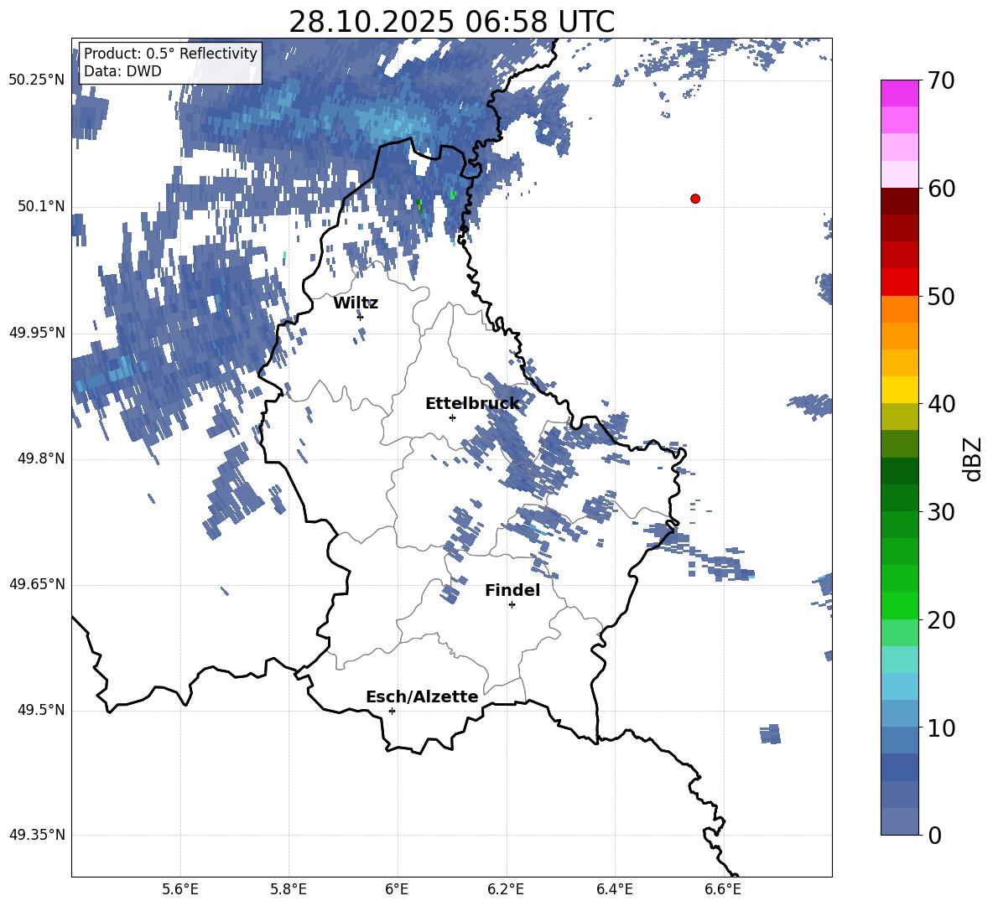The image size is (993, 906).
Task: Click the 49.8°N latitude label
Action: click(x=41, y=458)
